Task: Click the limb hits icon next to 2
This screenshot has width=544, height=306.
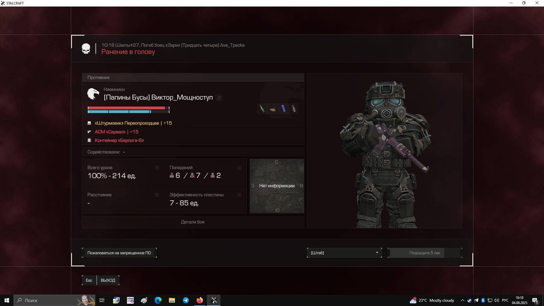Action: pos(212,175)
